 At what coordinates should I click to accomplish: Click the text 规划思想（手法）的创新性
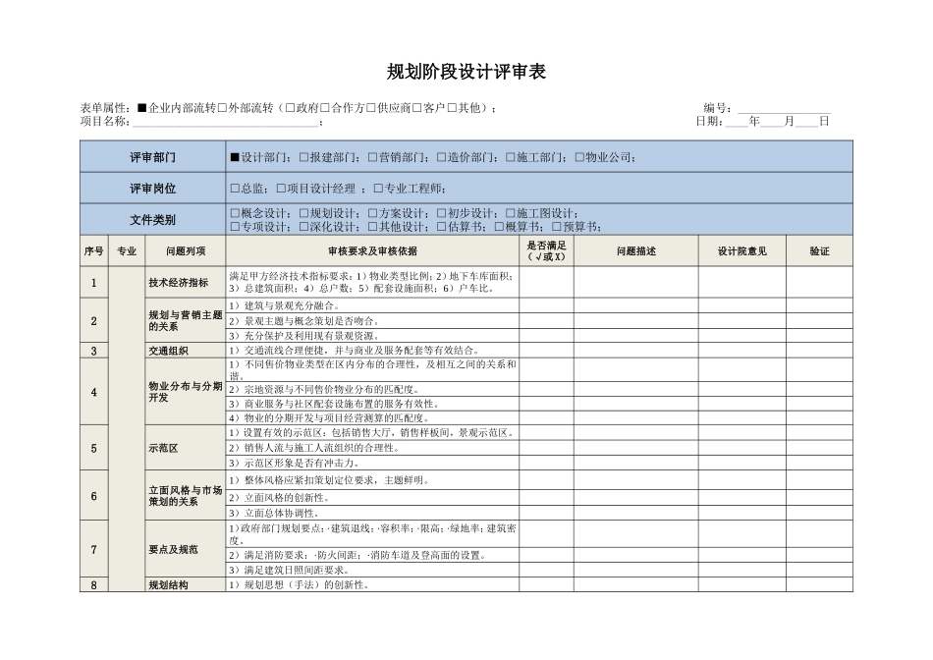(306, 585)
